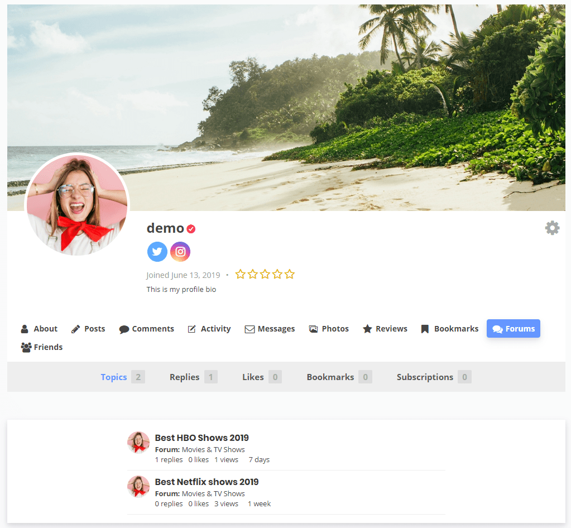Click the edit icon next to Activity

[x=192, y=329]
